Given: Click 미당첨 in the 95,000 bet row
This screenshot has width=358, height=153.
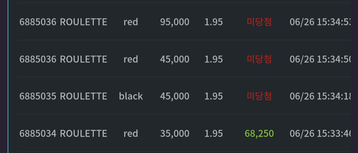Looking at the screenshot, I should [x=259, y=22].
